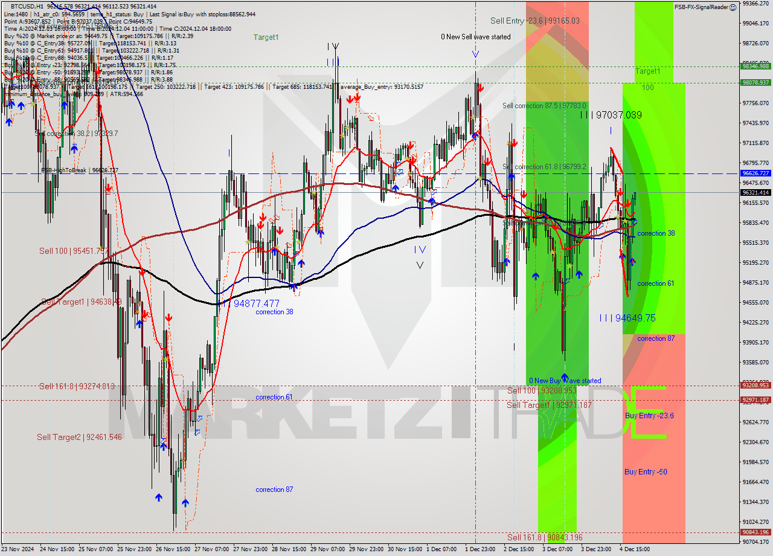Click the 'Sell correction 87.5 | 97783.0' label
The height and width of the screenshot is (556, 773).
coord(544,106)
